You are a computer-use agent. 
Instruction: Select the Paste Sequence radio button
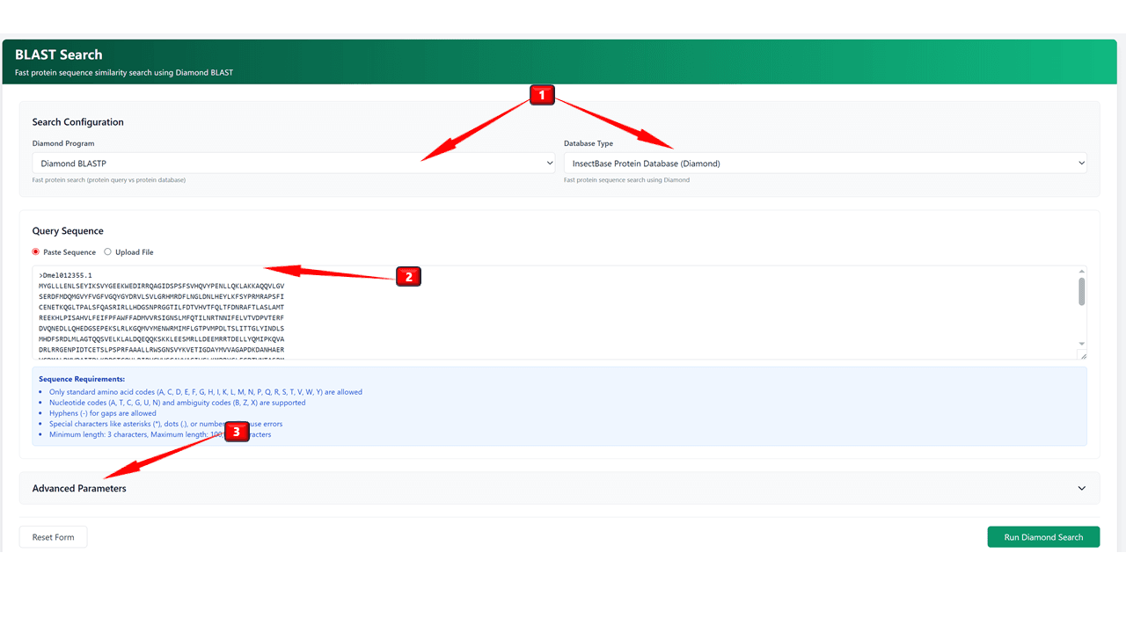[x=36, y=252]
